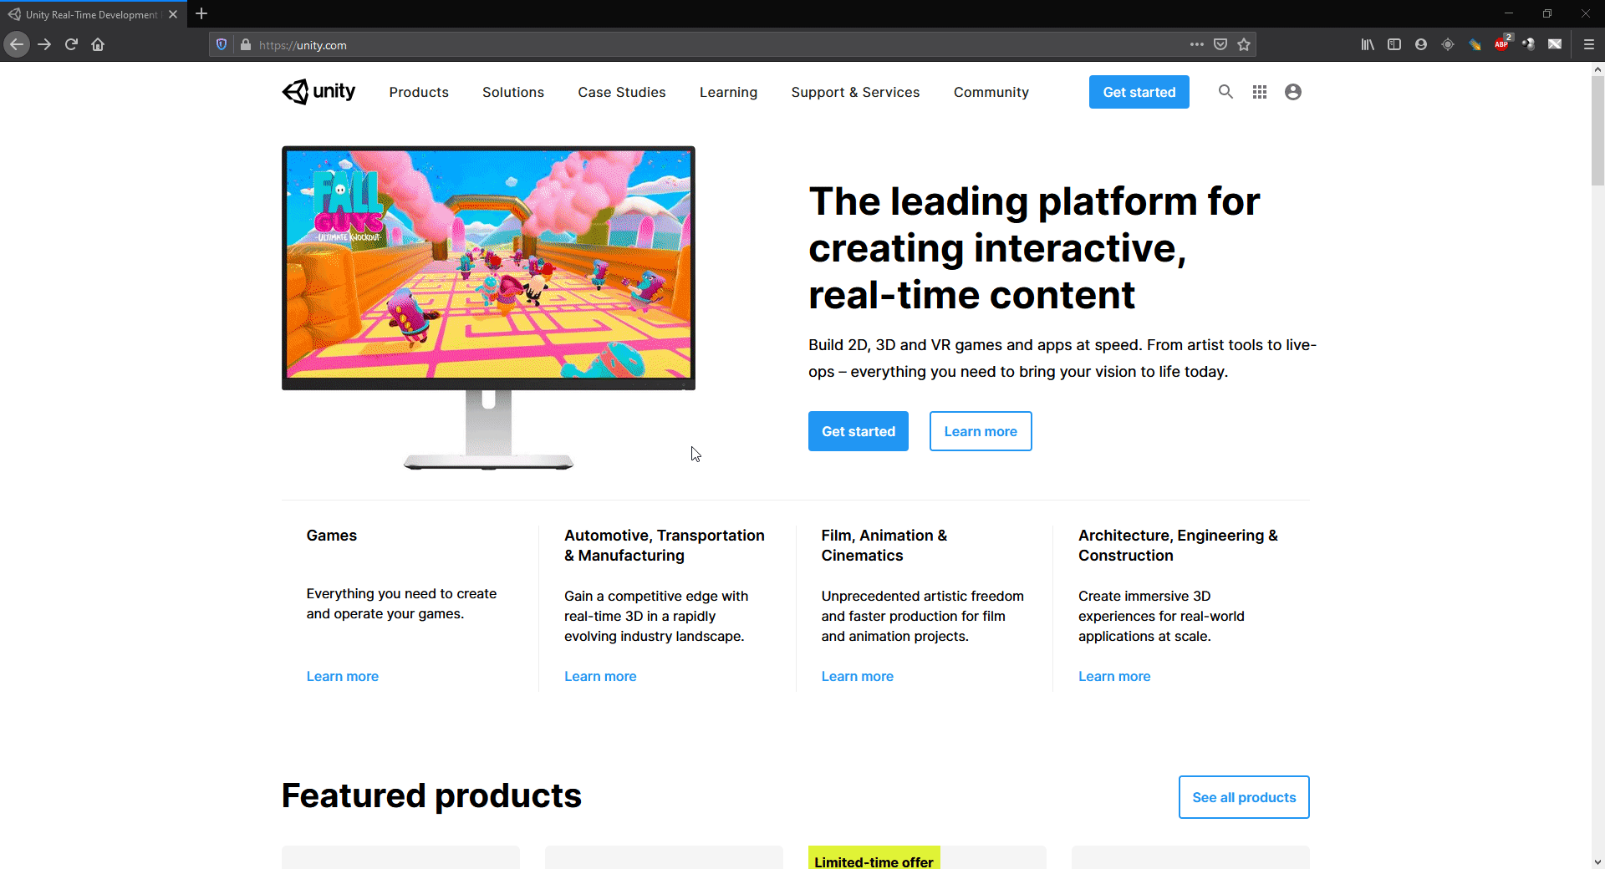Viewport: 1605px width, 869px height.
Task: Click Automotive, Transportation & Manufacturing heading
Action: pos(665,546)
